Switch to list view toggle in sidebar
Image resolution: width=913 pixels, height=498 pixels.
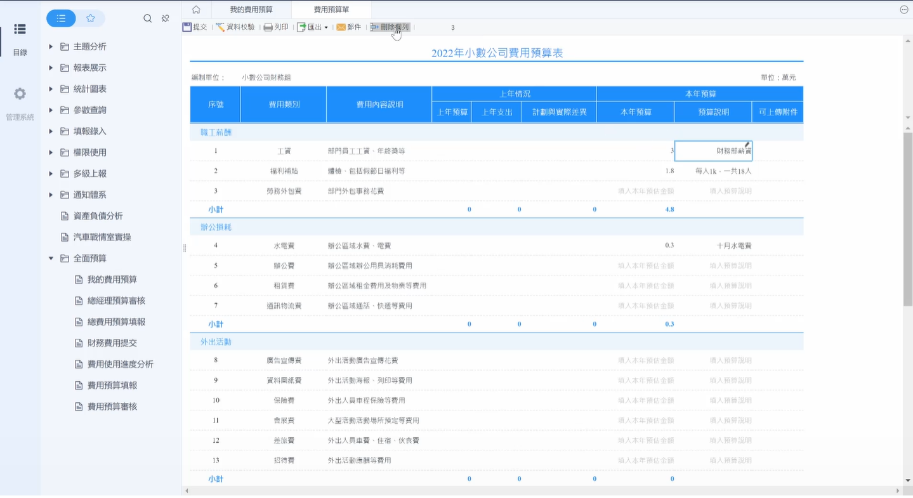pos(61,18)
